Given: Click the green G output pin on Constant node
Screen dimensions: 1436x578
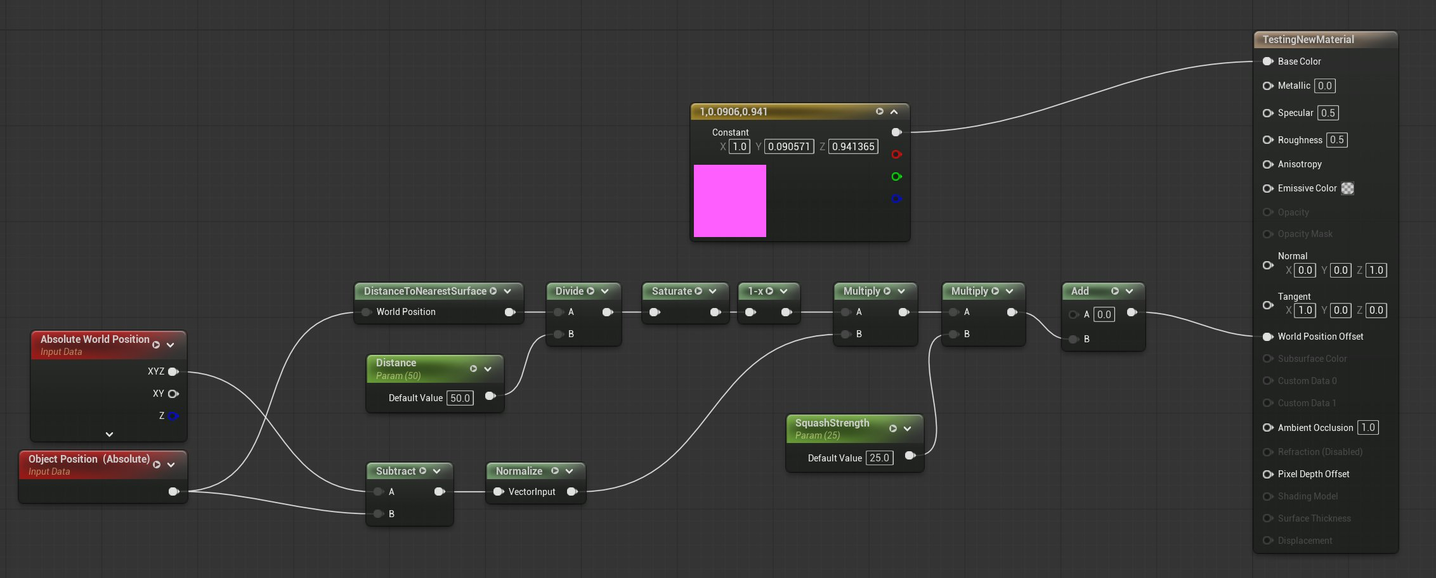Looking at the screenshot, I should 896,177.
